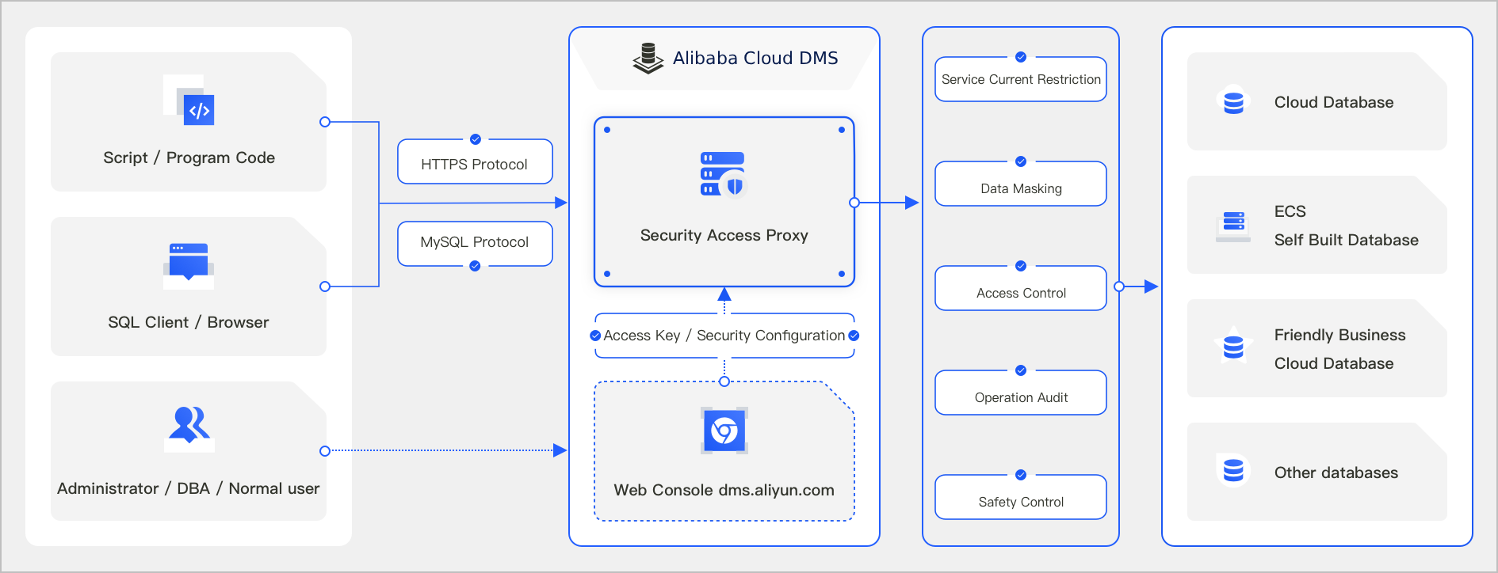Click the ECS Self Built Database icon

click(x=1233, y=226)
